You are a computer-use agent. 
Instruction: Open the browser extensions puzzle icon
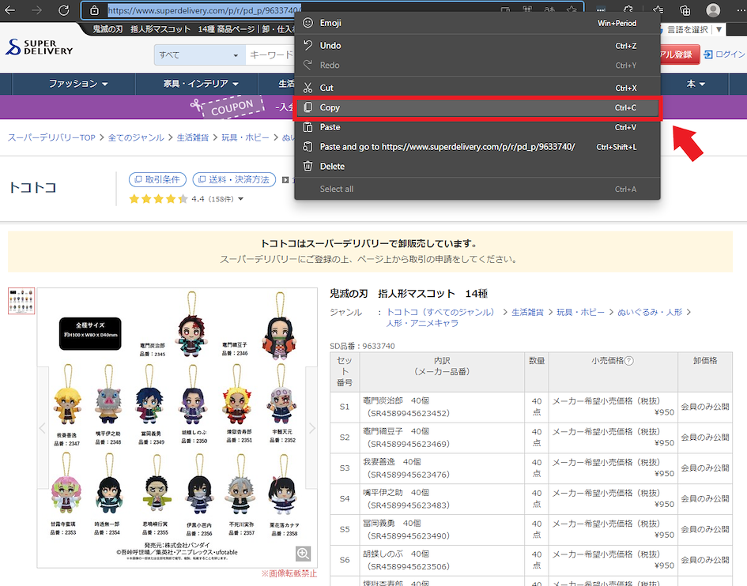click(x=629, y=10)
